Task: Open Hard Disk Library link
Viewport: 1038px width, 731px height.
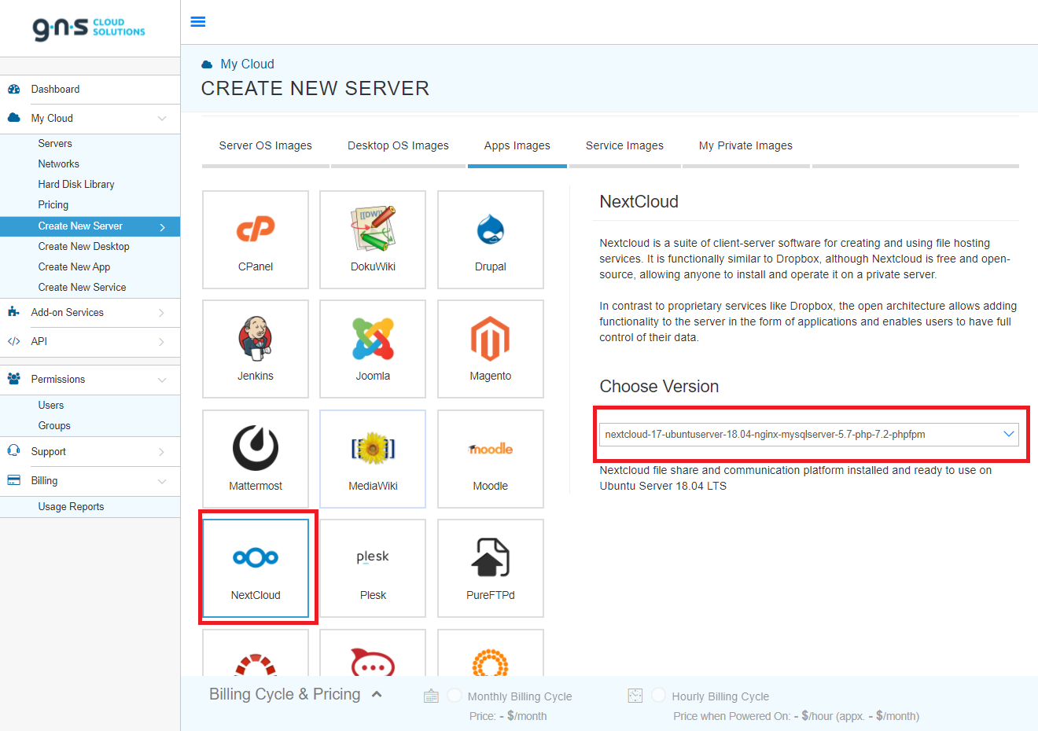Action: (76, 184)
